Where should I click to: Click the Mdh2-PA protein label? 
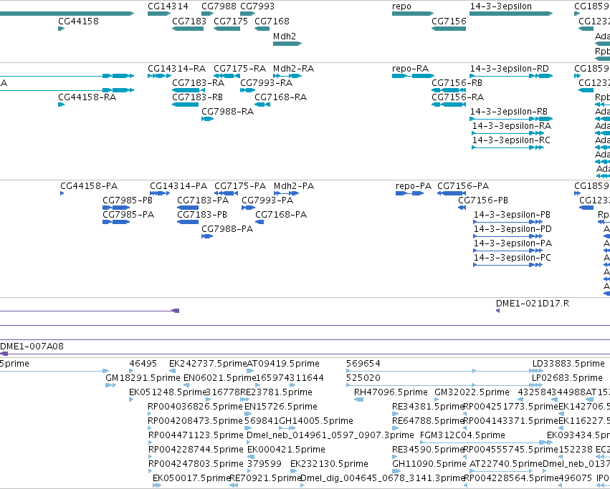(294, 186)
